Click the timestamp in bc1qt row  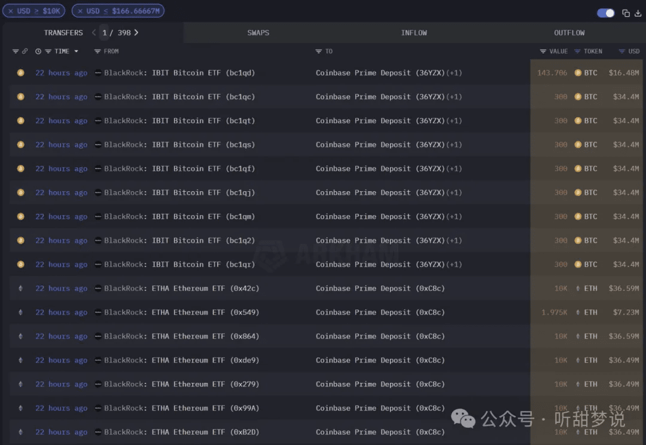click(62, 121)
